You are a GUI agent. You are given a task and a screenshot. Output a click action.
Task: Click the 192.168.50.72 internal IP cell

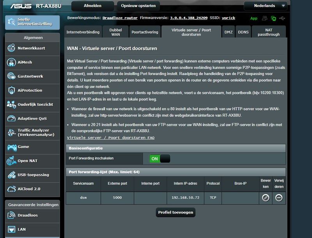click(x=185, y=198)
